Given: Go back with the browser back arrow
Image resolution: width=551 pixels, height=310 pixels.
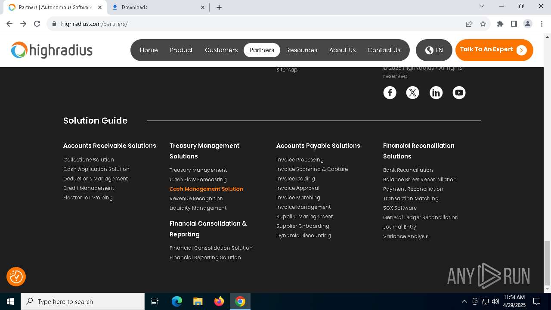Looking at the screenshot, I should [x=9, y=24].
